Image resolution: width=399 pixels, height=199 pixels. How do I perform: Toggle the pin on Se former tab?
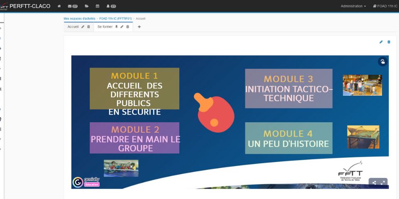pos(116,27)
